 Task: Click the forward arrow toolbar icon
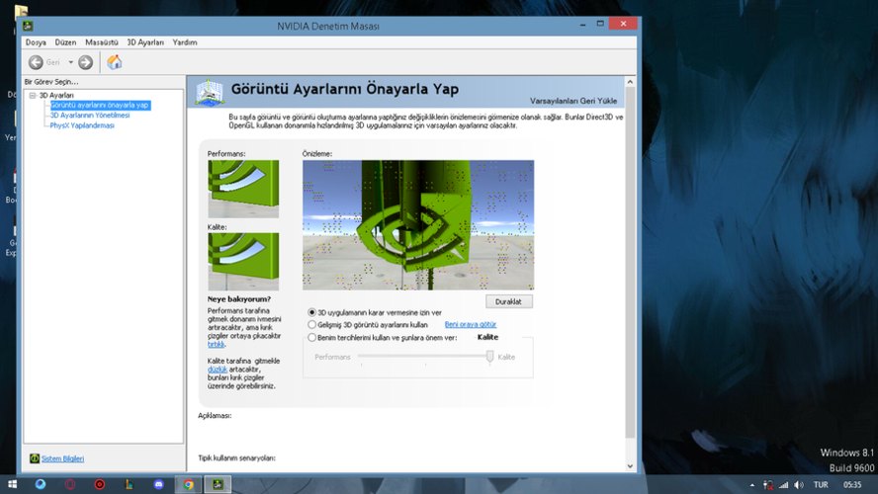pyautogui.click(x=86, y=62)
